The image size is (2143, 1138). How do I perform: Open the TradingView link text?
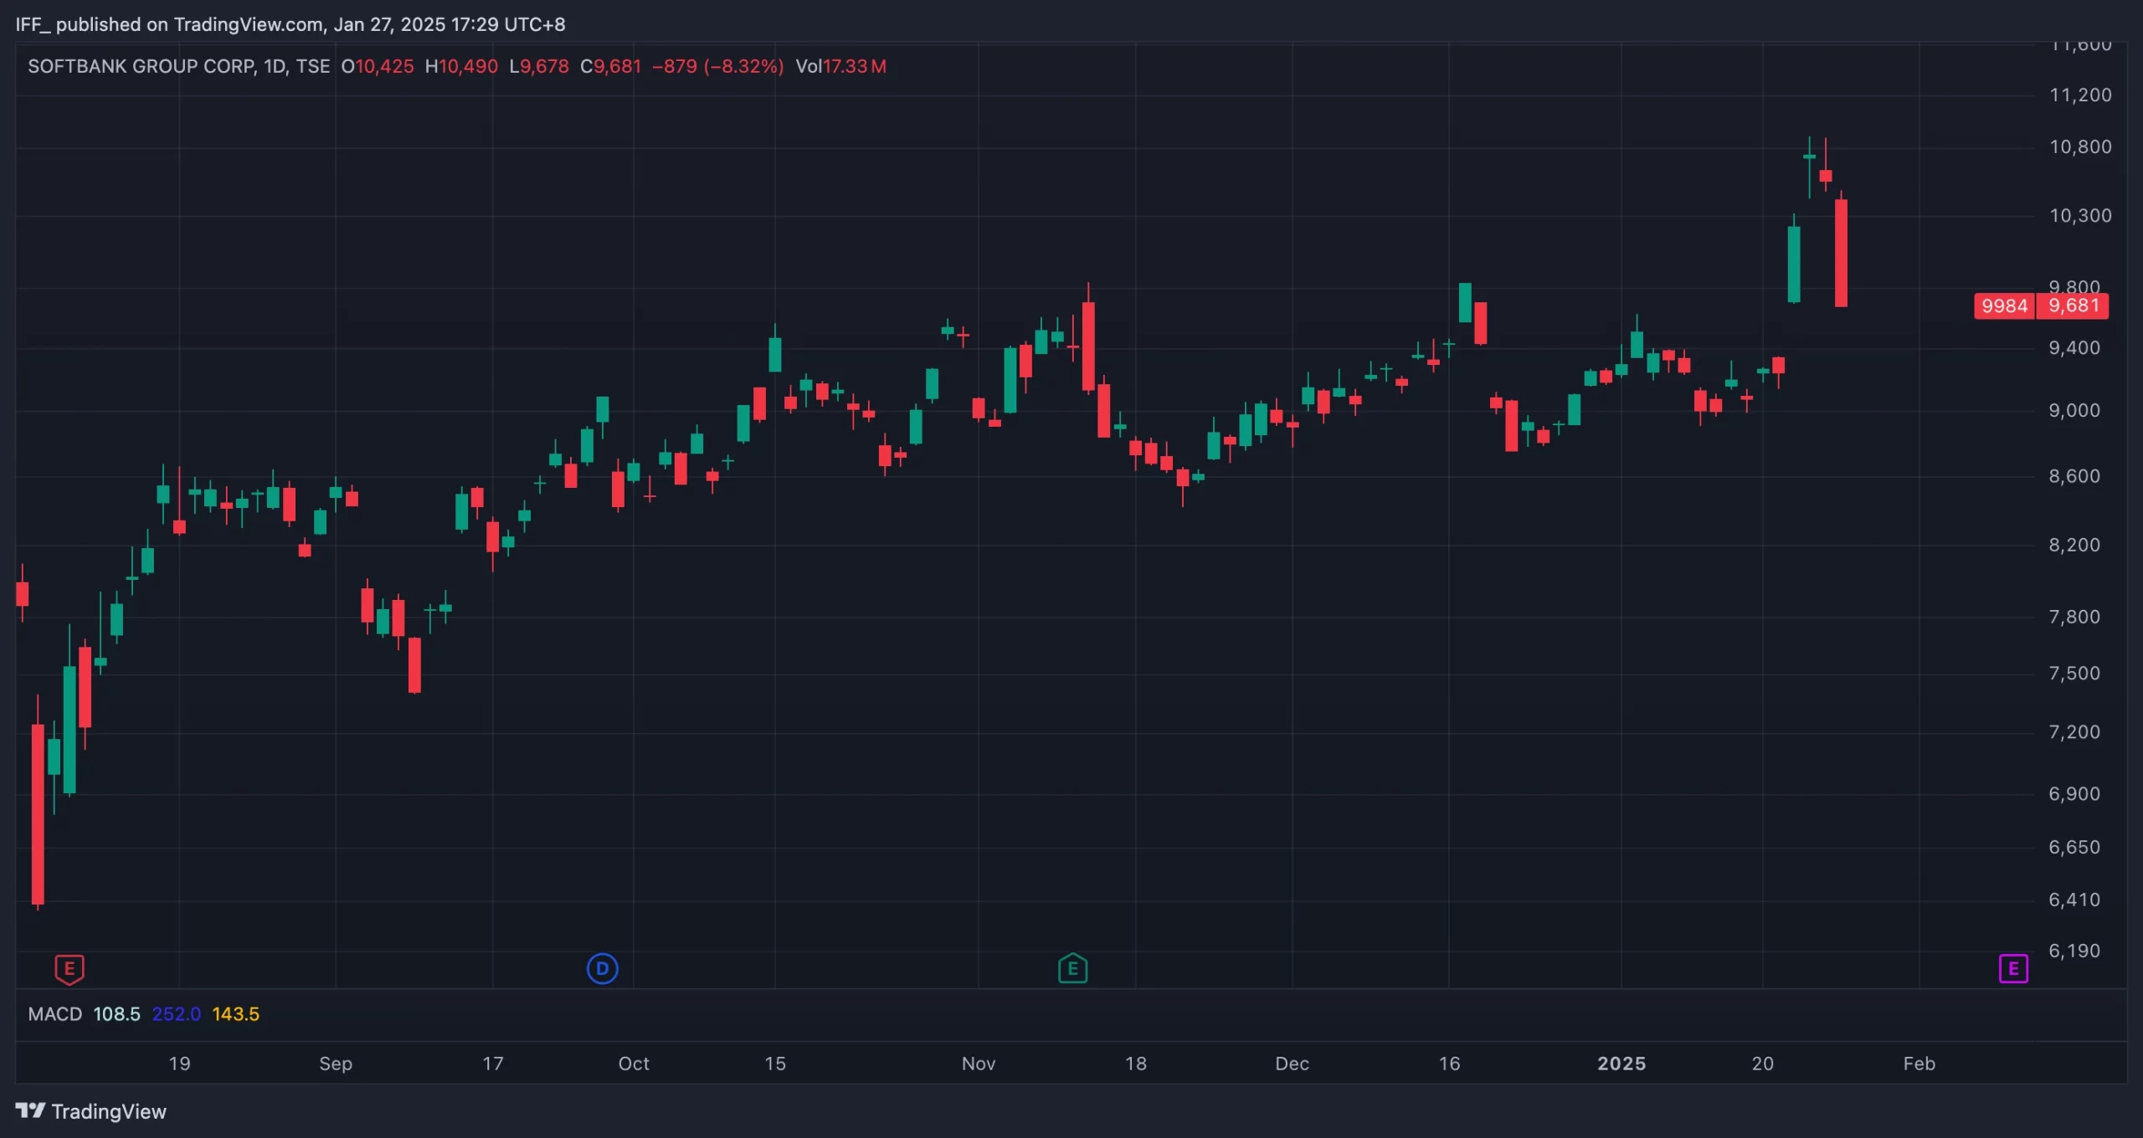109,1111
